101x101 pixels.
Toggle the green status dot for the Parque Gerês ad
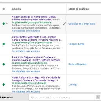4,44
